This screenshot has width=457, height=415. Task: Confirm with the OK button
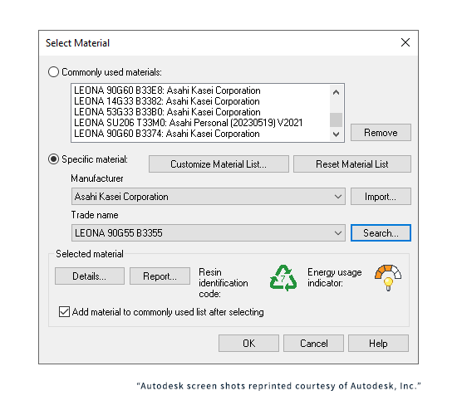pos(248,344)
